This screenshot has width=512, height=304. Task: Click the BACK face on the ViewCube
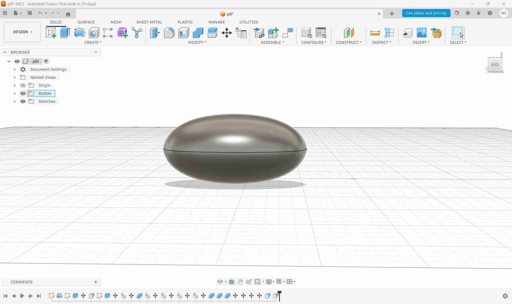tap(495, 64)
